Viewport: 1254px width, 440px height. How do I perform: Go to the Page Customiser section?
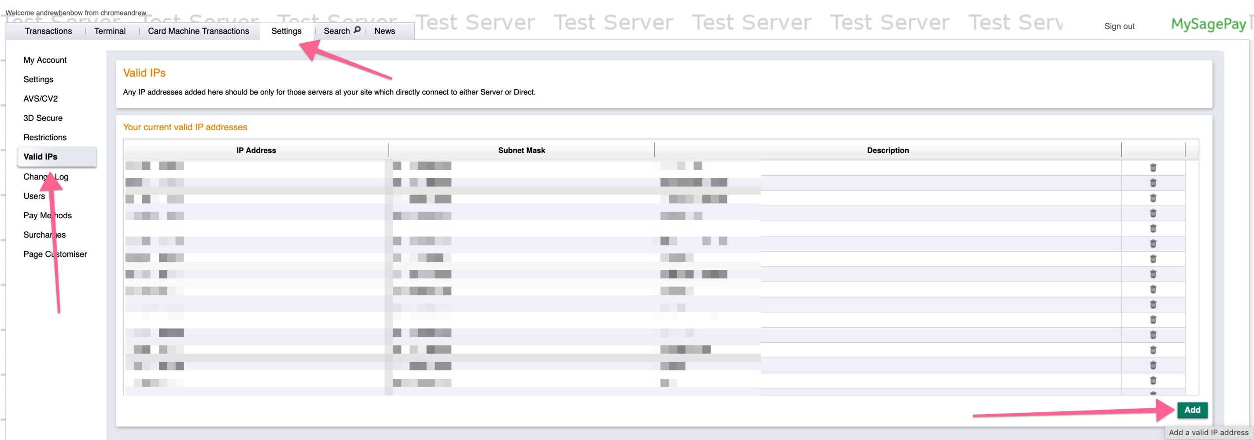coord(55,253)
